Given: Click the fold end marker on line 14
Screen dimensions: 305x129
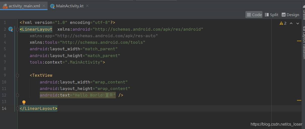Looking at the screenshot, I should [17, 108].
